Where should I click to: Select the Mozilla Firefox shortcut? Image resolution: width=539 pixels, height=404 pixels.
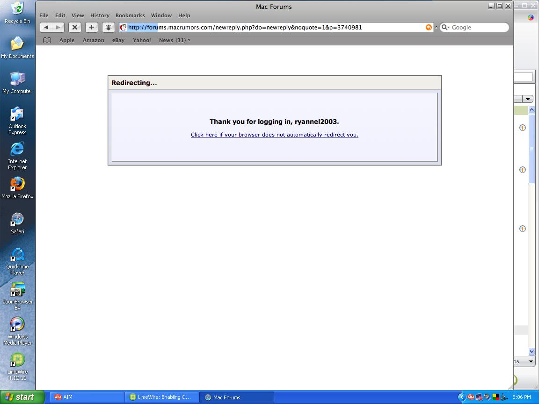coord(17,188)
